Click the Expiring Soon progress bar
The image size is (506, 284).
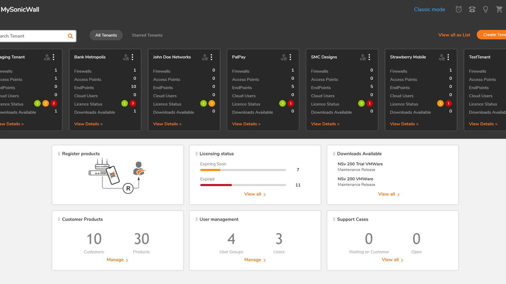tap(243, 170)
